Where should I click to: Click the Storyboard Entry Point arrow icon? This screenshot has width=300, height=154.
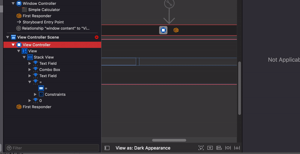[x=19, y=22]
